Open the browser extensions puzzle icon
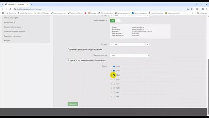The height and width of the screenshot is (118, 209). point(197,9)
